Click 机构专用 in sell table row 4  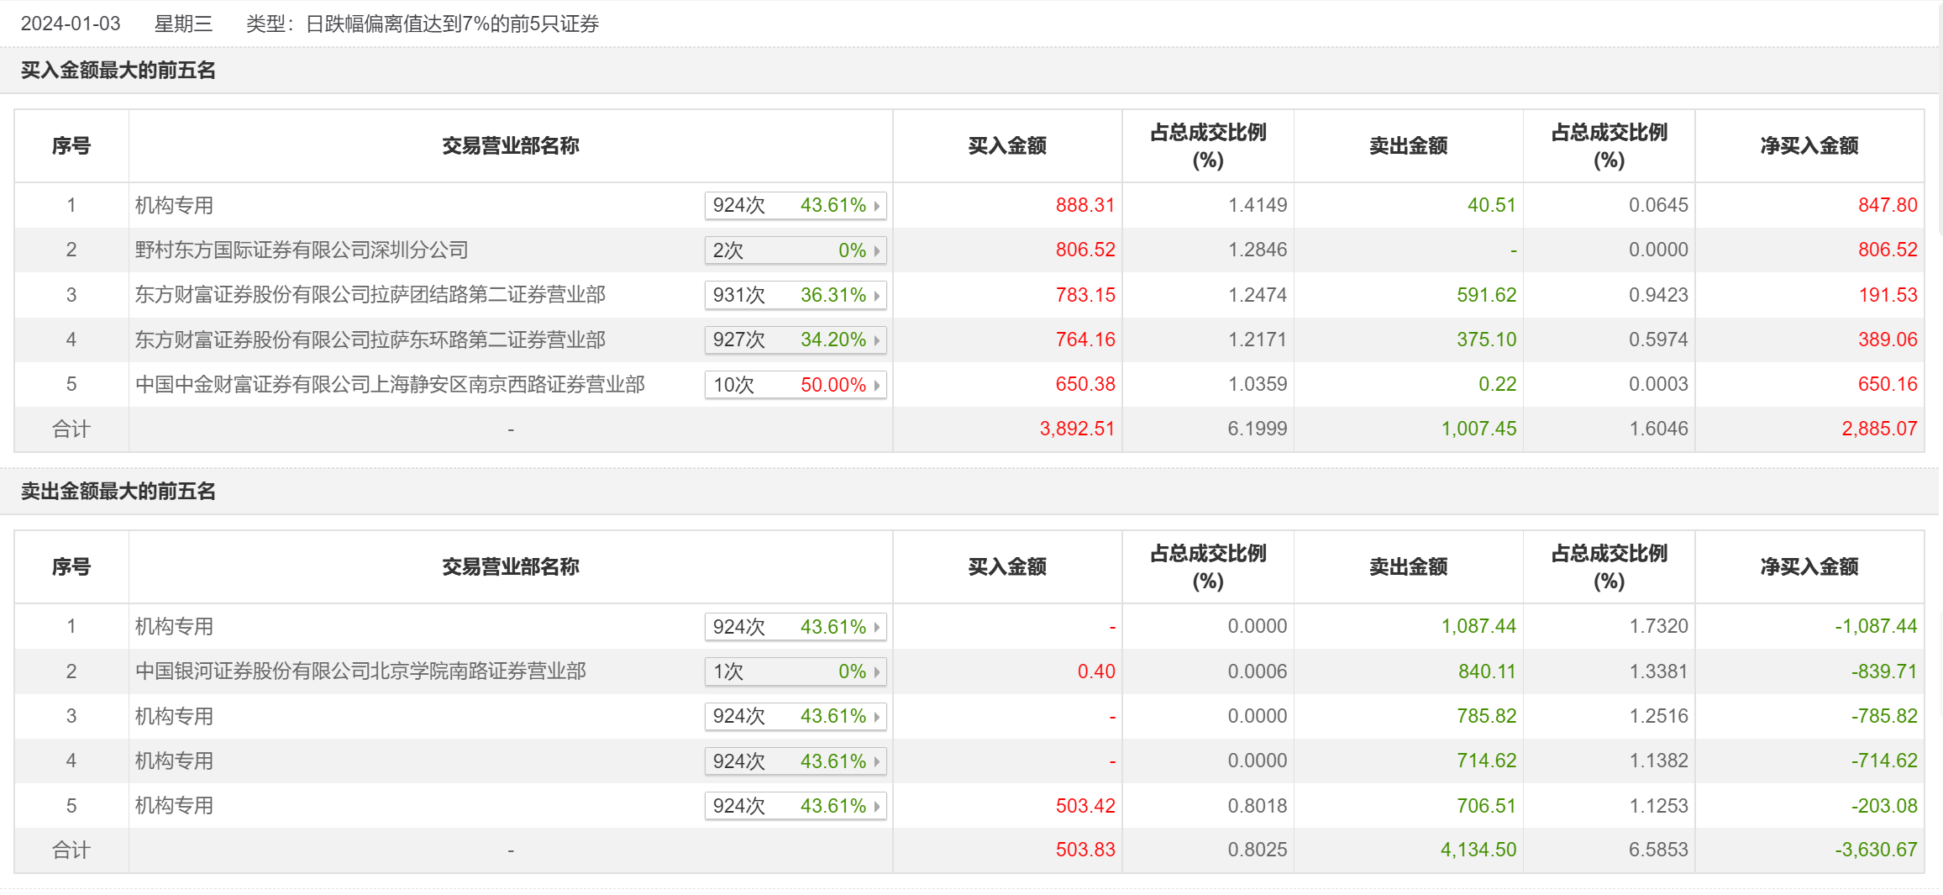(175, 761)
